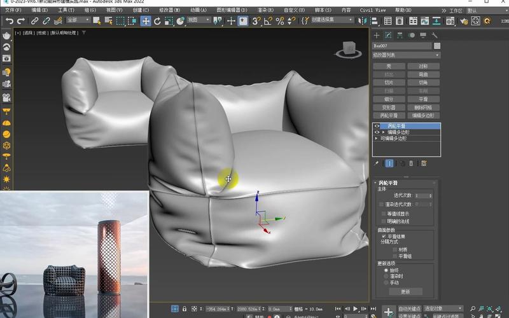Image resolution: width=509 pixels, height=318 pixels.
Task: Click the ViewCube in the viewport
Action: pos(349,47)
